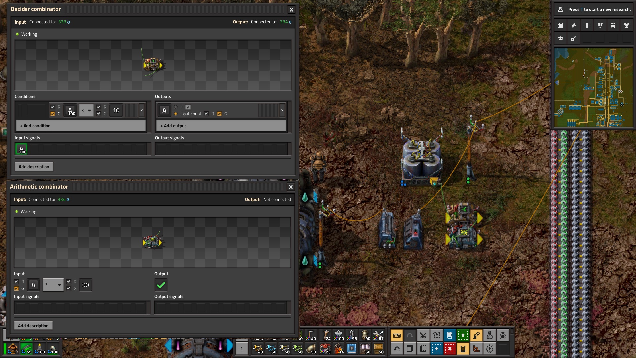Screen dimensions: 636x358
Task: Open the decider comparison operator dropdown
Action: click(86, 110)
